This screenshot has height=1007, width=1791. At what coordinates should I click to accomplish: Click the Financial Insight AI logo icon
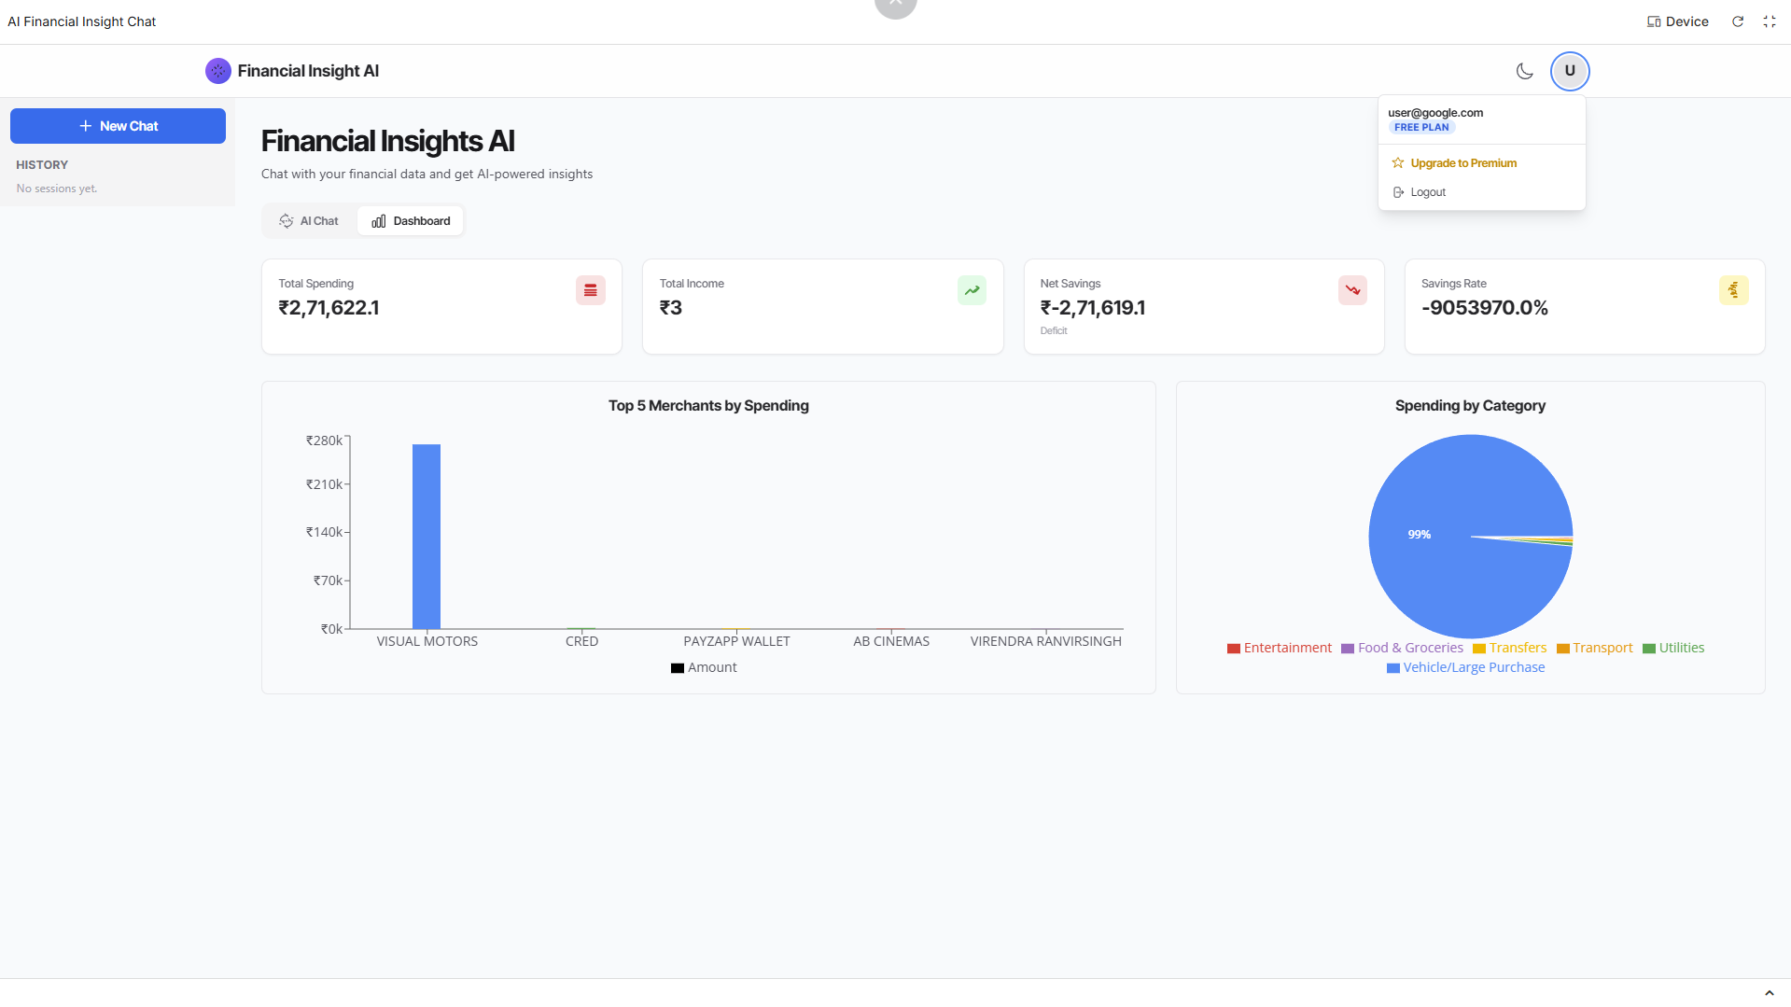[x=217, y=70]
